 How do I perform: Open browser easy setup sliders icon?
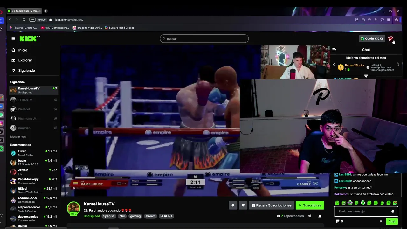[389, 20]
